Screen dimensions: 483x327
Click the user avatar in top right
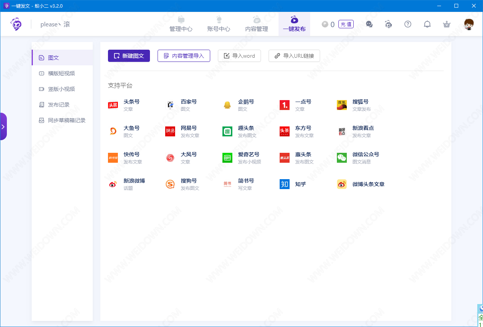(469, 24)
